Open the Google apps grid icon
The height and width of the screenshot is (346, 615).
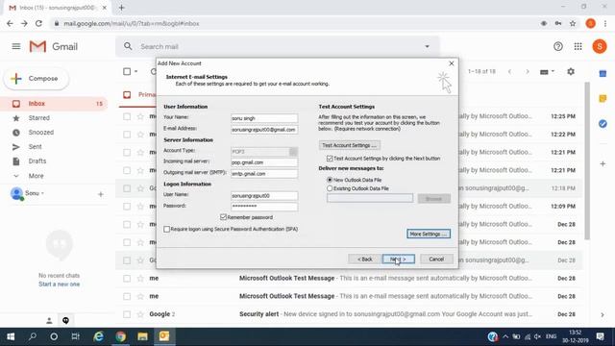click(x=578, y=46)
